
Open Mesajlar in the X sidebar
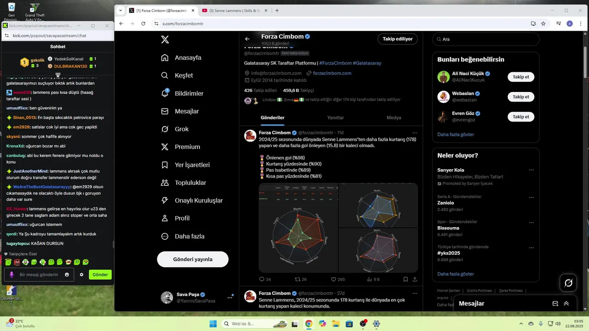click(x=180, y=111)
